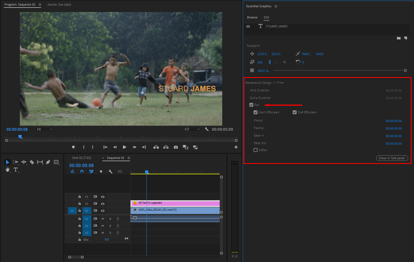The width and height of the screenshot is (414, 262).
Task: Enable the Soften checkbox
Action: coord(255,150)
